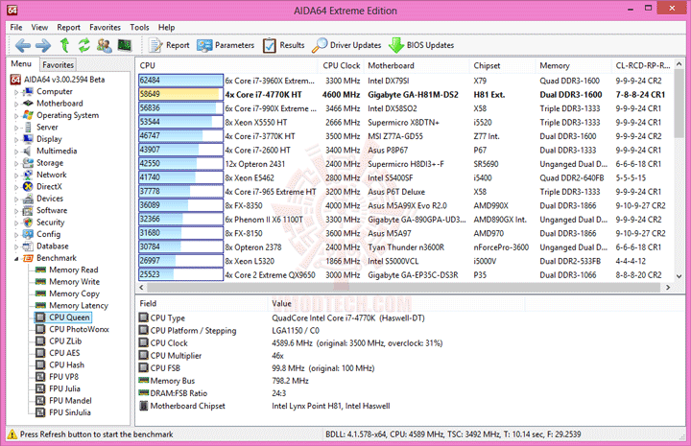
Task: Click the 62484 score bar for i7-3960X
Action: pyautogui.click(x=180, y=81)
